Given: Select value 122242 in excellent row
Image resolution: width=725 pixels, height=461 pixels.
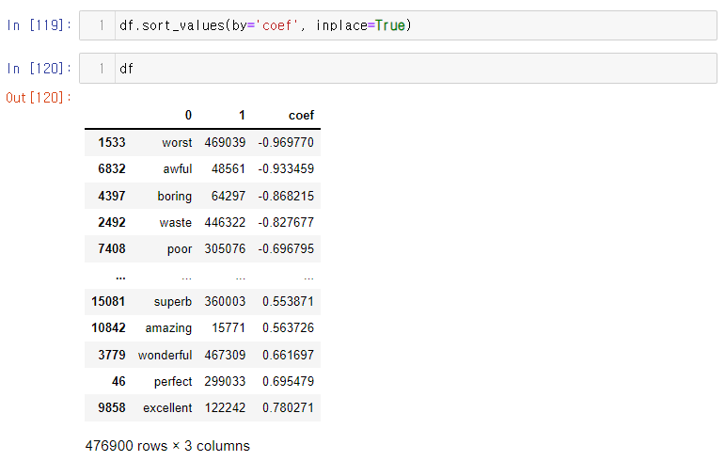Looking at the screenshot, I should click(x=225, y=407).
